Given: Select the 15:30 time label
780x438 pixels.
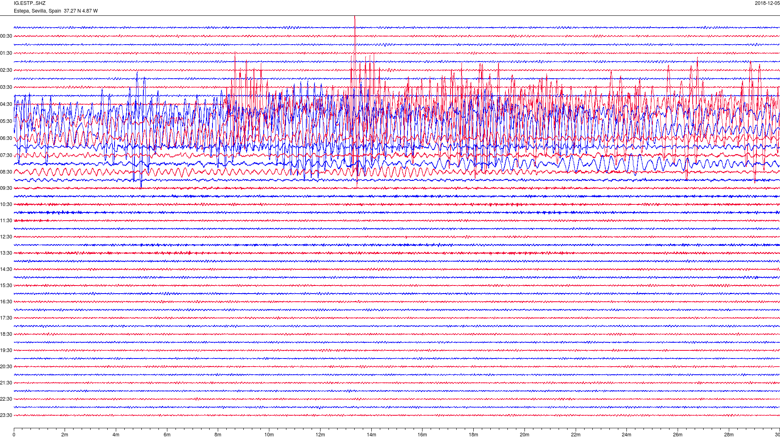Looking at the screenshot, I should click(x=6, y=286).
